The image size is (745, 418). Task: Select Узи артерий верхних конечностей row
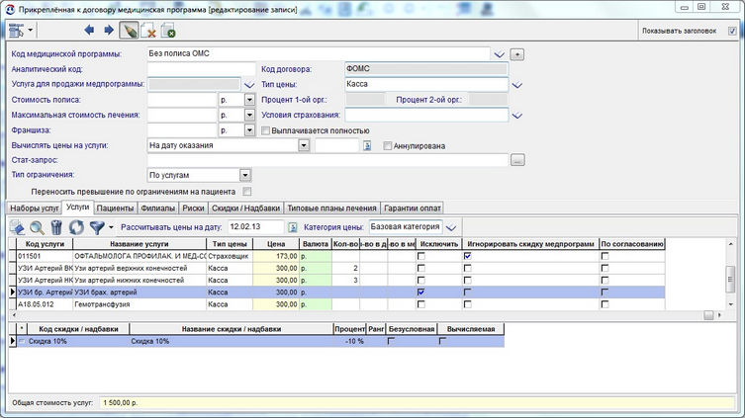336,268
